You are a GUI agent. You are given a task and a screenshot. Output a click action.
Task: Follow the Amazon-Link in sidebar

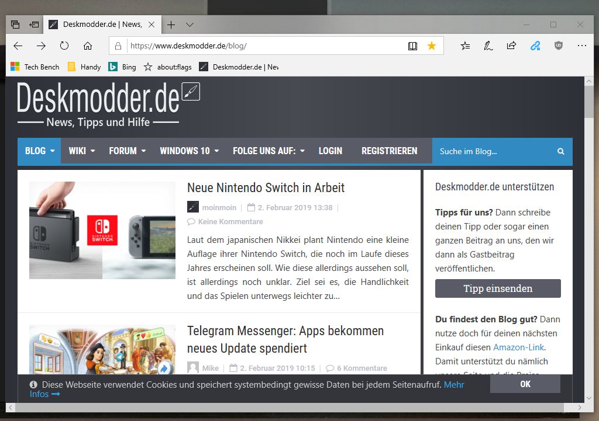point(518,347)
